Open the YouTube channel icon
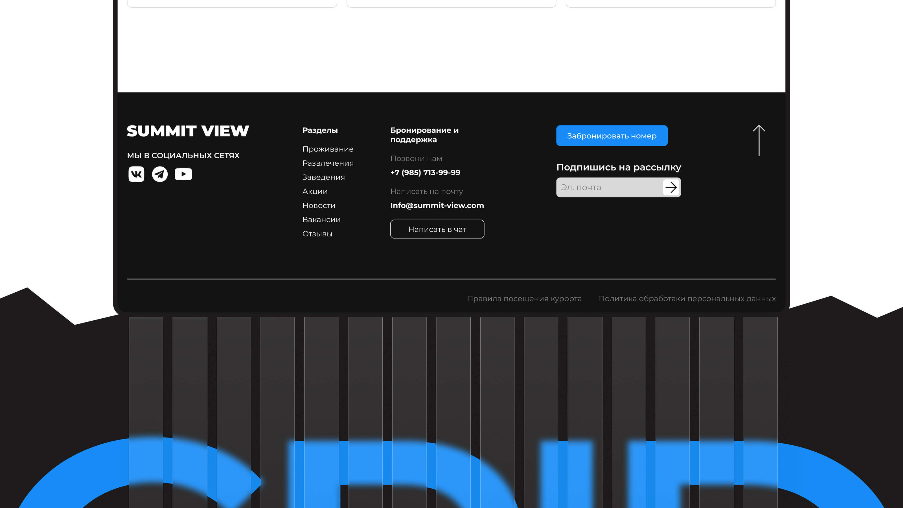This screenshot has height=508, width=903. (183, 174)
